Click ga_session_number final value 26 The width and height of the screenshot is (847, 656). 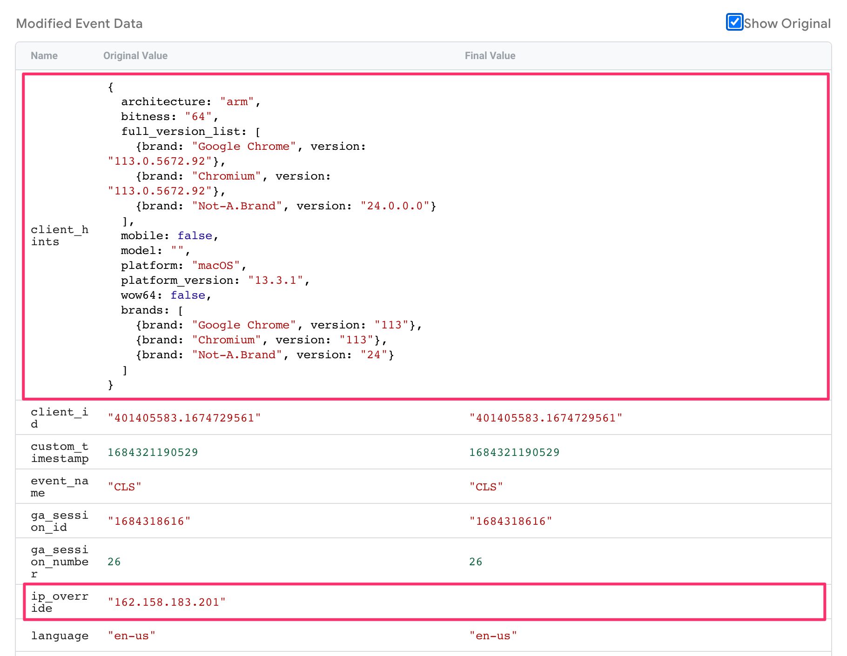[476, 562]
